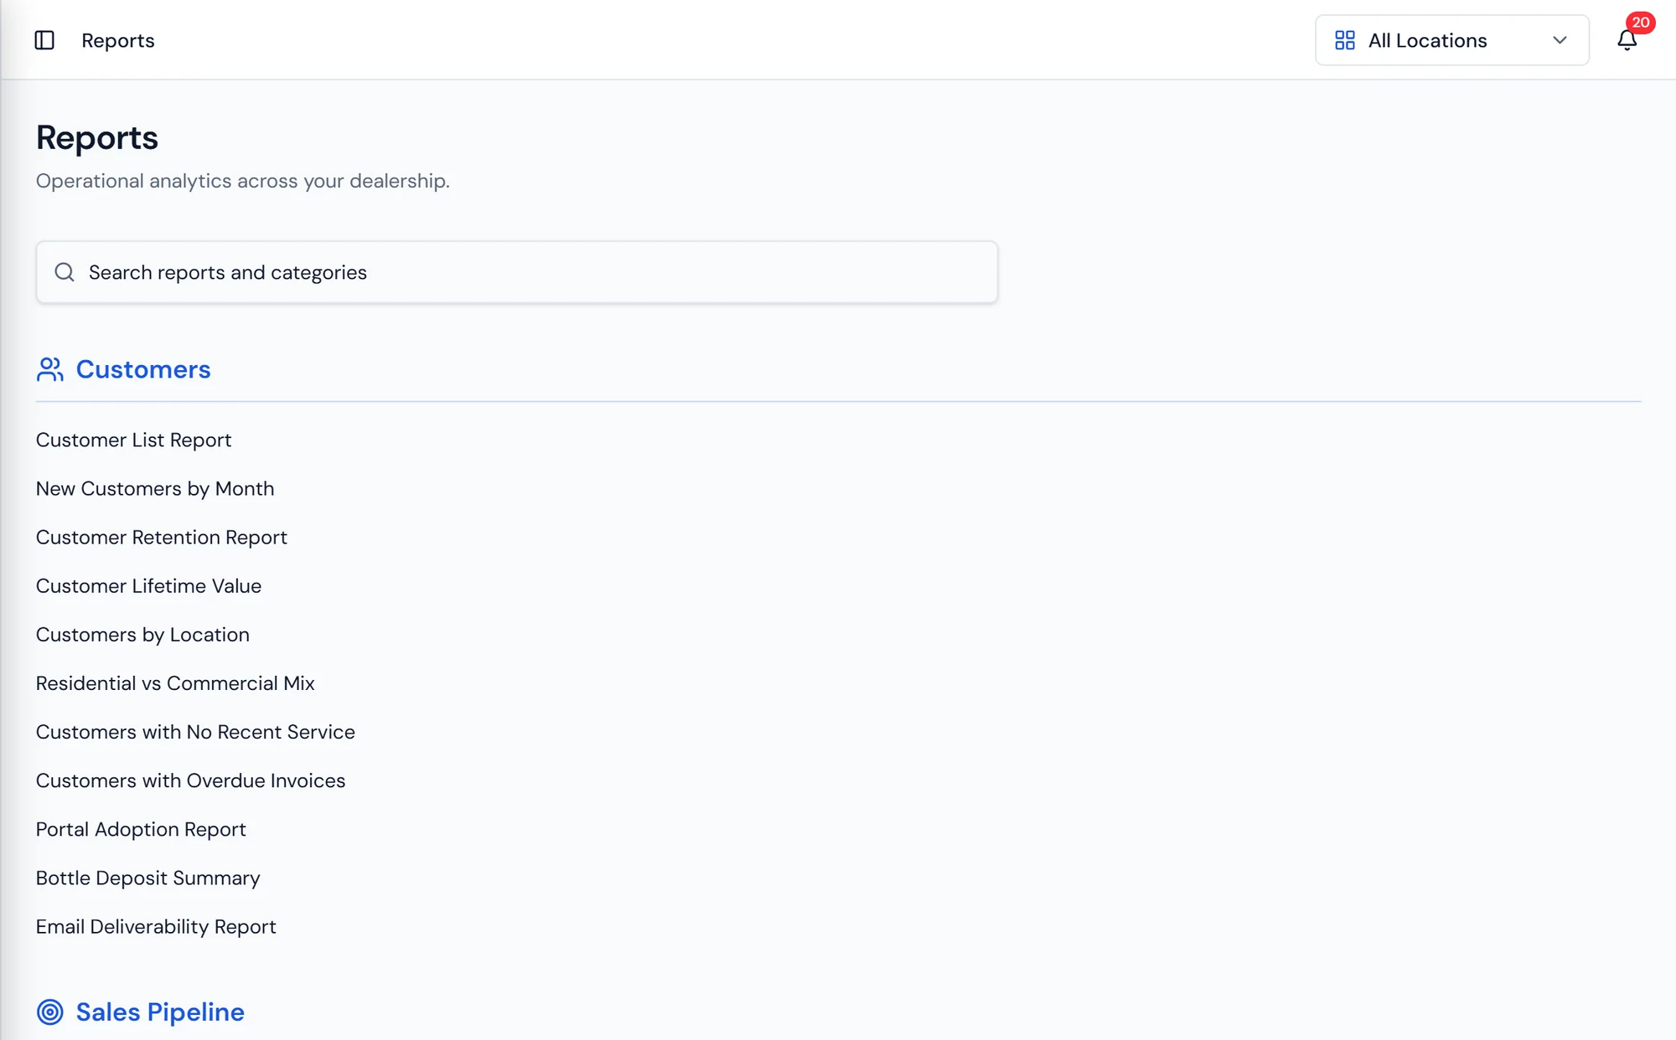1676x1040 pixels.
Task: Open Email Deliverability Report
Action: tap(156, 926)
